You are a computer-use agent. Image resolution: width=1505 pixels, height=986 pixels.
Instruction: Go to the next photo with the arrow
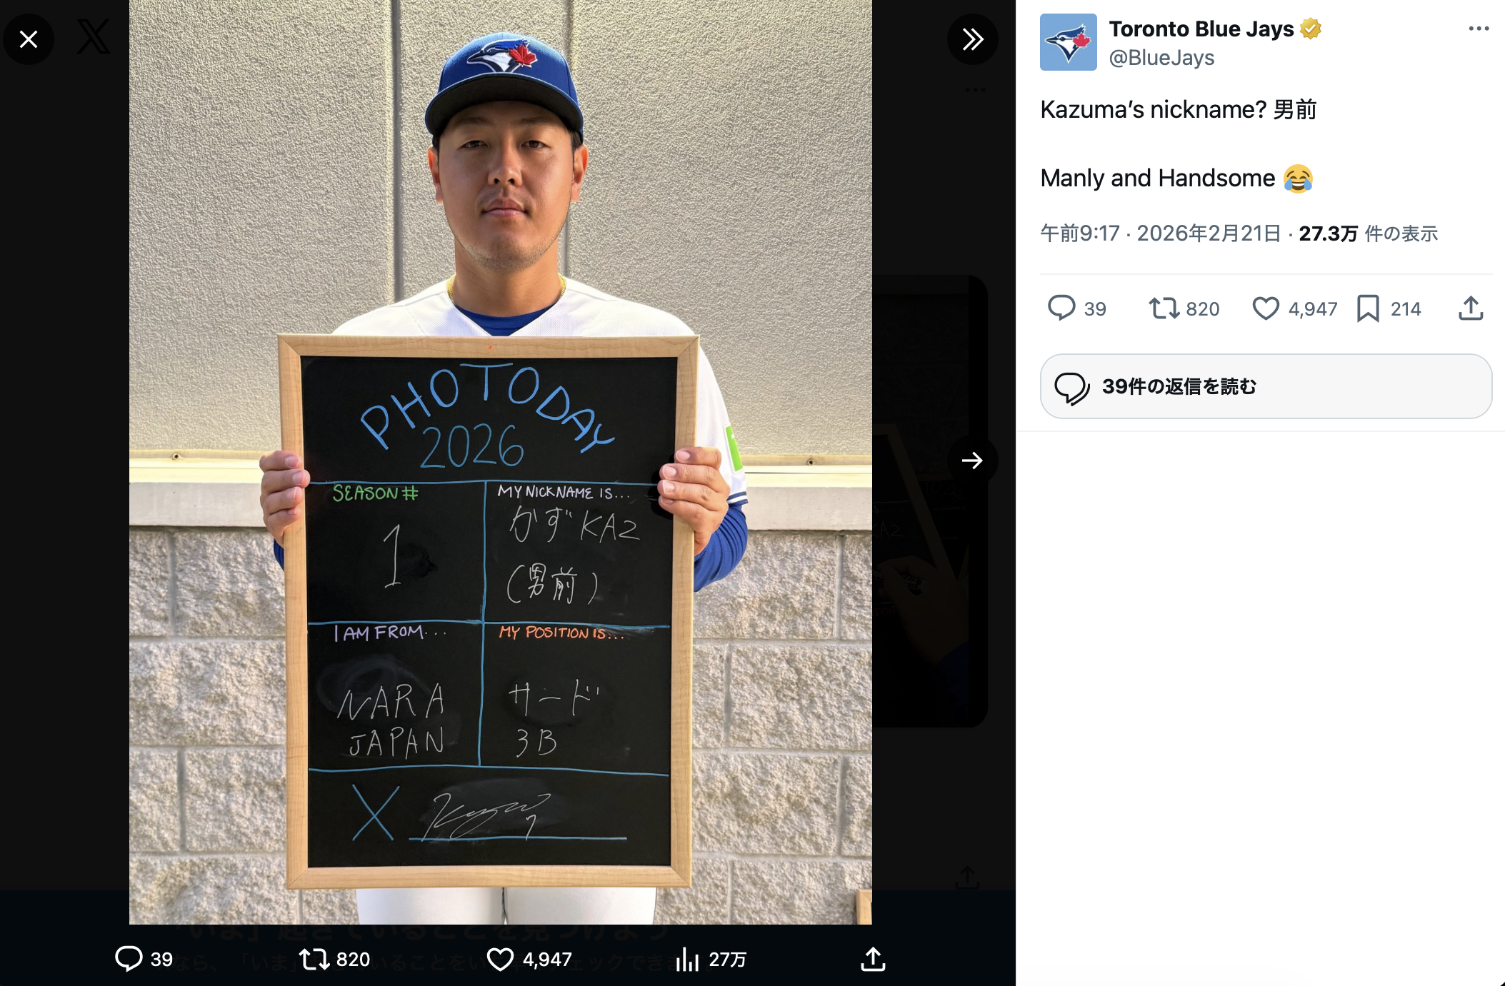[972, 461]
